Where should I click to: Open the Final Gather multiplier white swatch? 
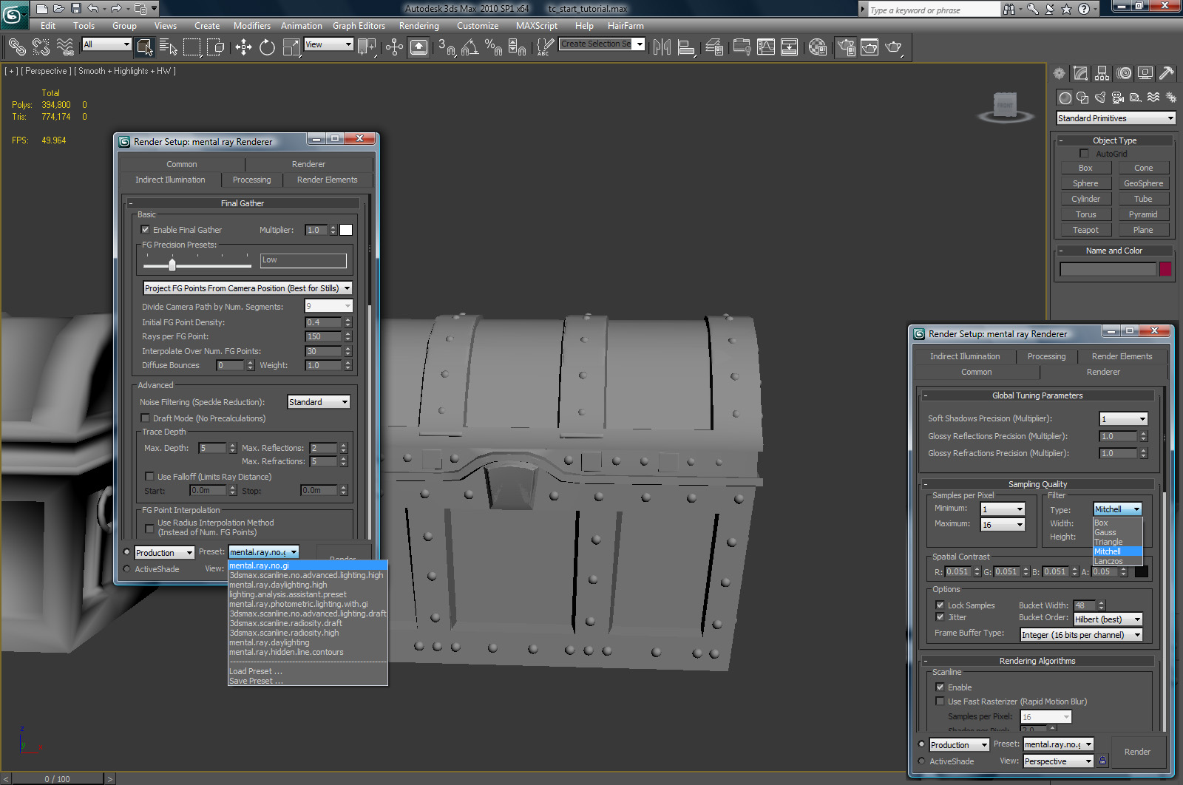[346, 230]
